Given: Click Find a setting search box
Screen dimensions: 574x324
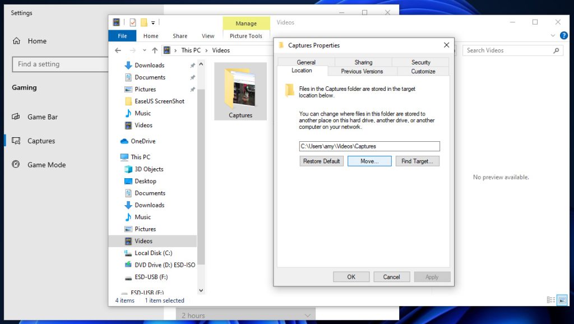Looking at the screenshot, I should tap(61, 64).
